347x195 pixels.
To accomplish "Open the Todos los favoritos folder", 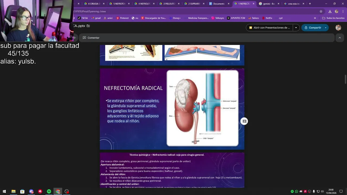I will coord(333,18).
